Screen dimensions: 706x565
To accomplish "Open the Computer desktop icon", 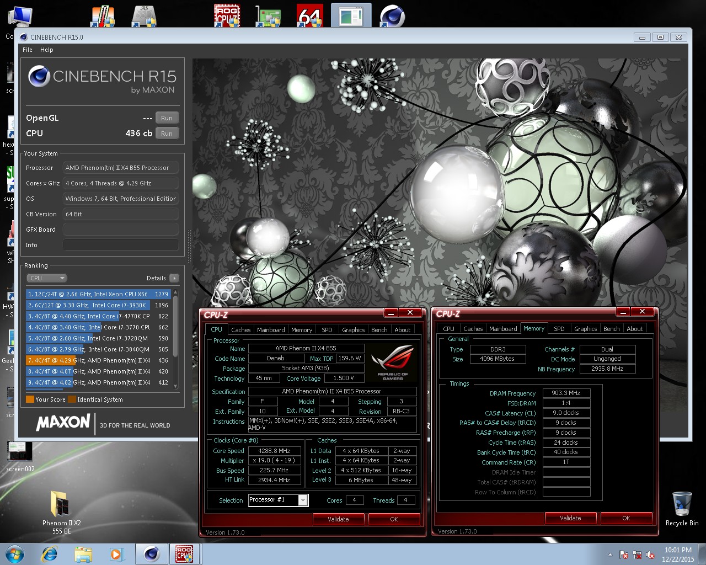I will [x=20, y=15].
